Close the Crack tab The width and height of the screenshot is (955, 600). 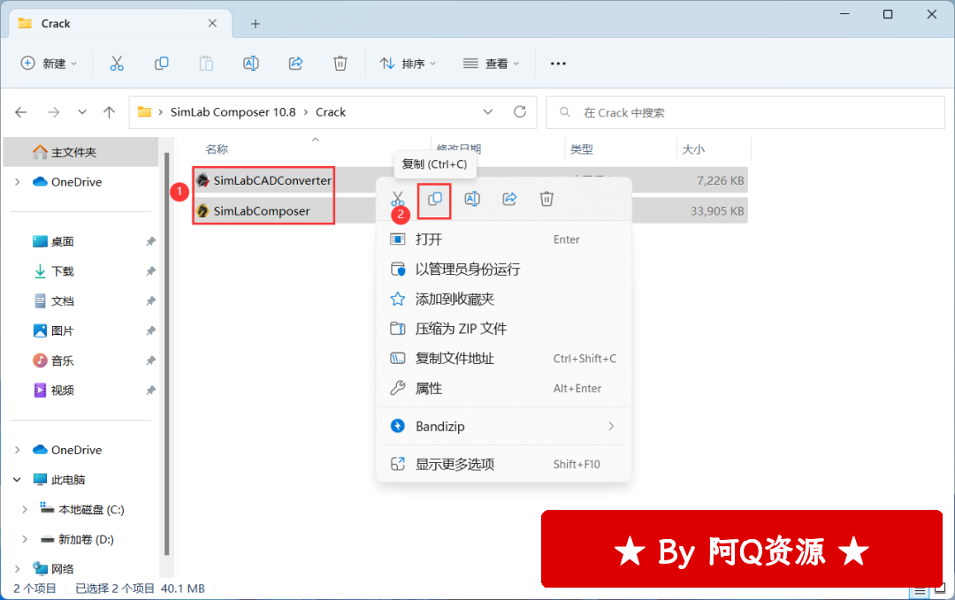(x=212, y=23)
